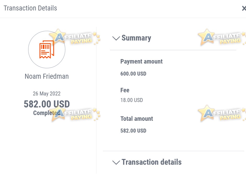Select the Noam Friedman name
Screen dimensions: 246x177
[x=46, y=76]
